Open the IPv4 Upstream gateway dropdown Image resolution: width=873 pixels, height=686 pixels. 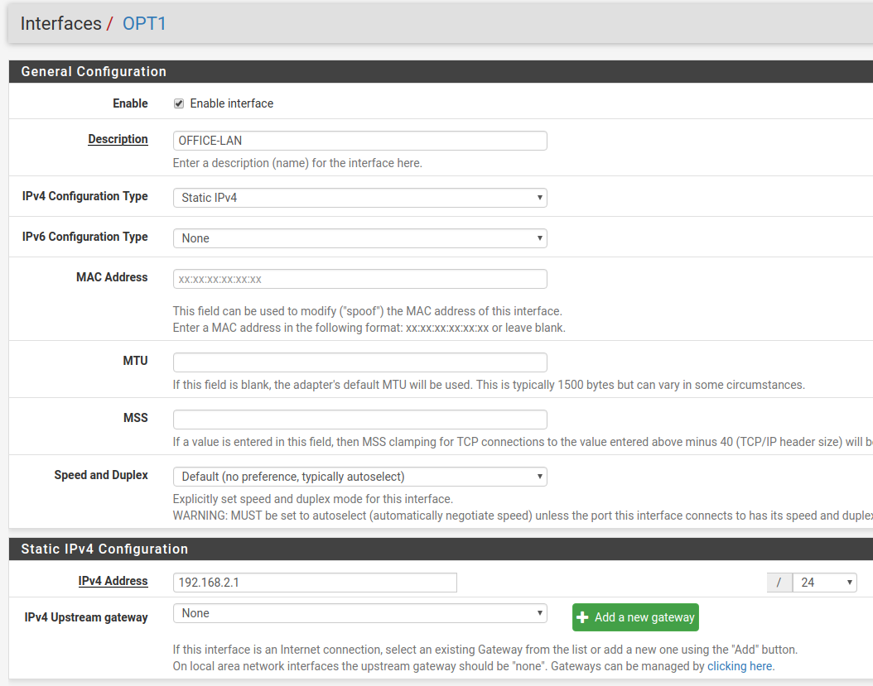(359, 613)
